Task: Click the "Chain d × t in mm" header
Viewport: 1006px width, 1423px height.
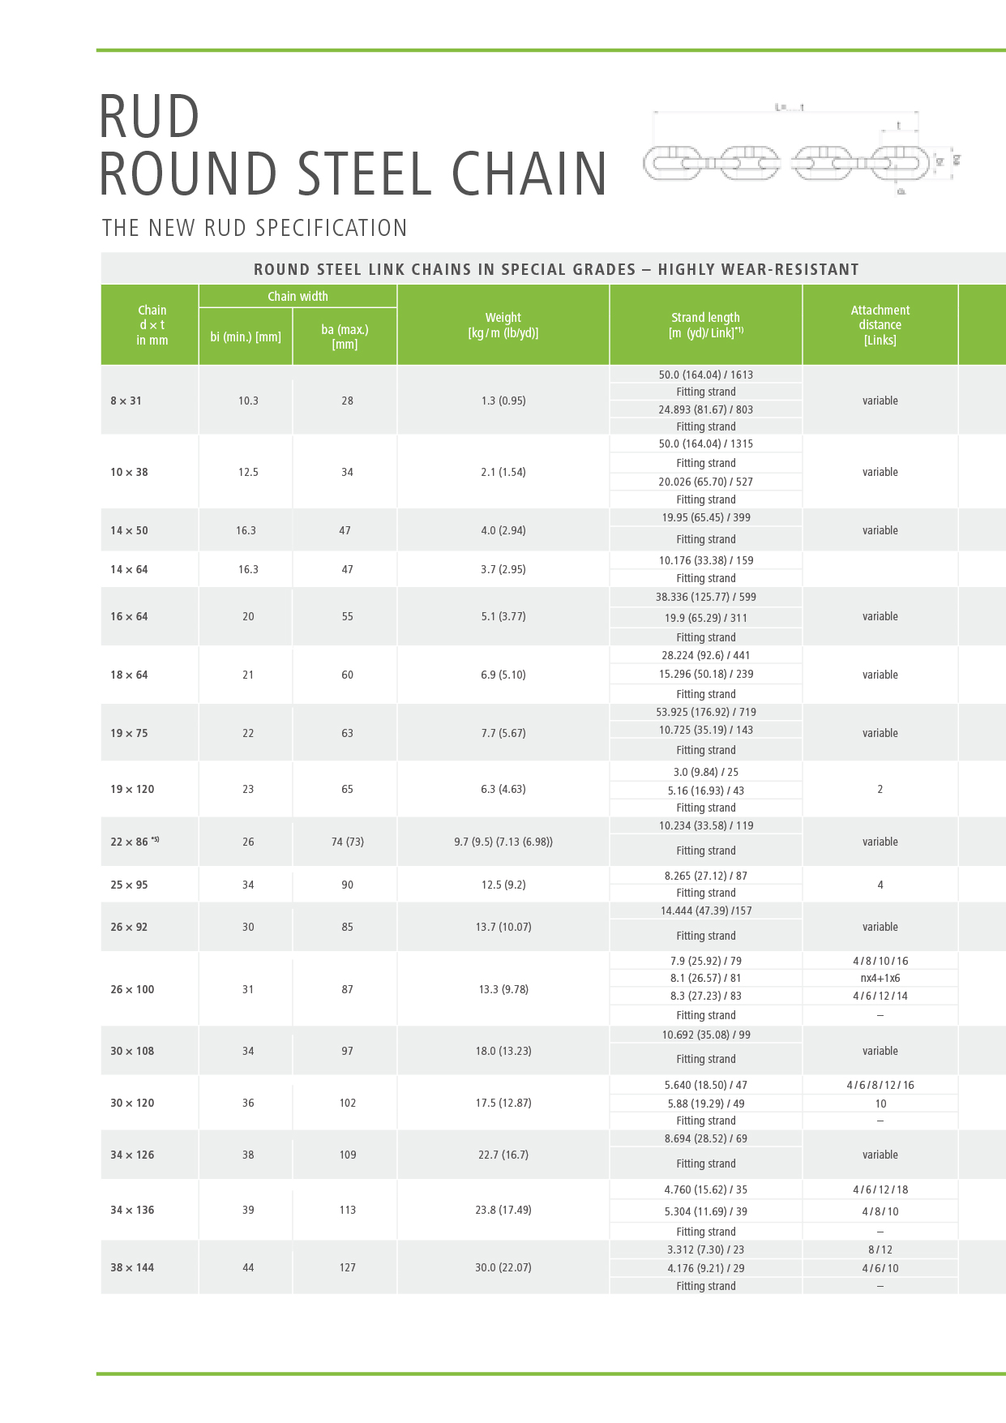Action: pyautogui.click(x=152, y=325)
